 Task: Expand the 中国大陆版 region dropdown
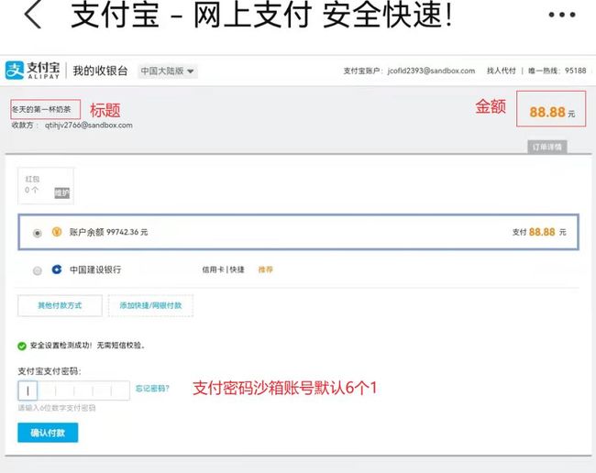pos(168,71)
